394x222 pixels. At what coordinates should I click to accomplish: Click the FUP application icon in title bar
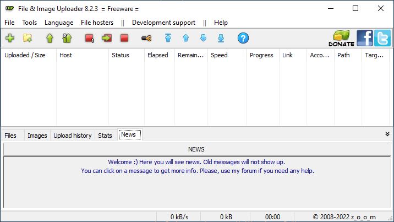click(9, 8)
